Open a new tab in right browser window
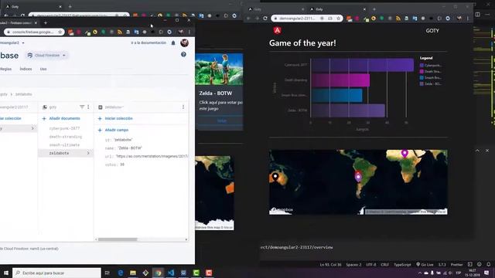Screen dimensions: 495x278 click(x=374, y=9)
